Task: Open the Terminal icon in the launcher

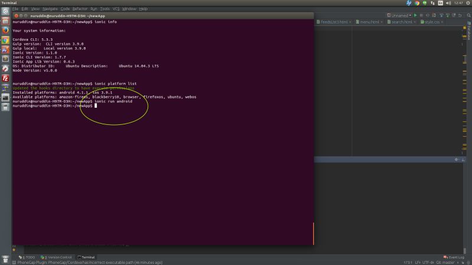Action: click(x=5, y=98)
